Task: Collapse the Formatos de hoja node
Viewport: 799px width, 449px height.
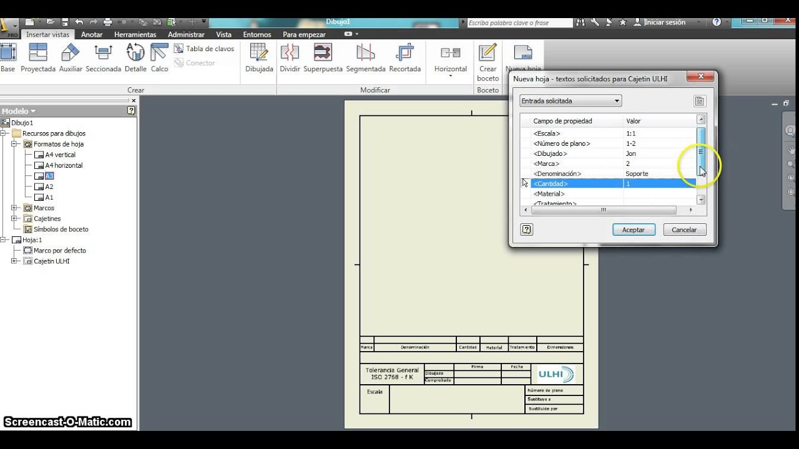Action: tap(14, 144)
